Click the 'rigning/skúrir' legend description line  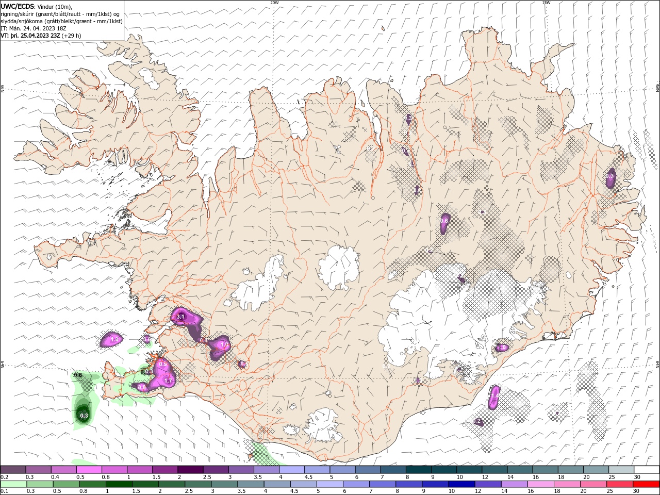(x=60, y=14)
